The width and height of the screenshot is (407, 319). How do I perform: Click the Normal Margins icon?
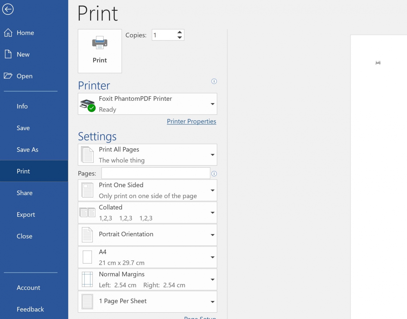(87, 279)
